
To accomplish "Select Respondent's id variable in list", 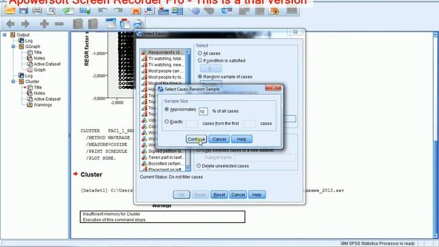I will click(x=163, y=52).
